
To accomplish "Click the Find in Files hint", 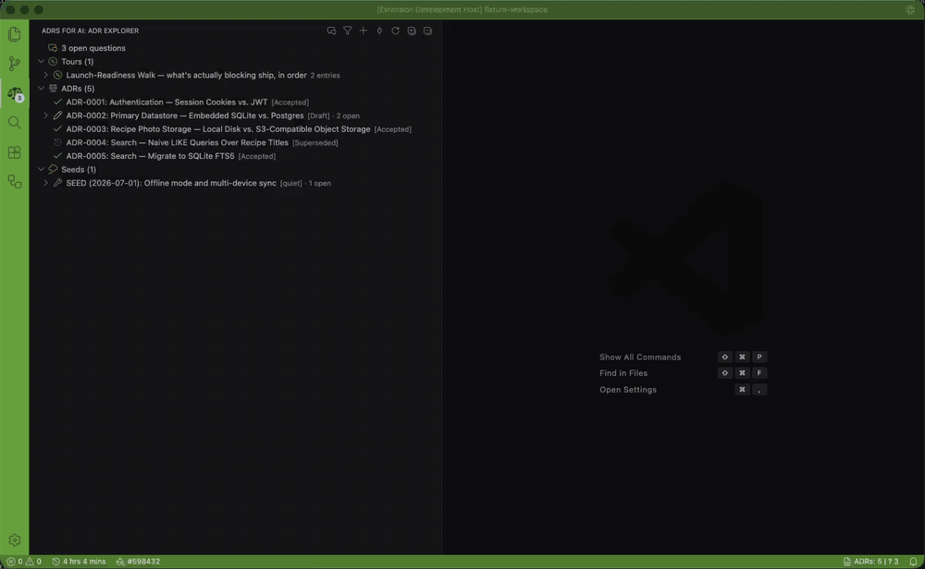I will coord(623,373).
